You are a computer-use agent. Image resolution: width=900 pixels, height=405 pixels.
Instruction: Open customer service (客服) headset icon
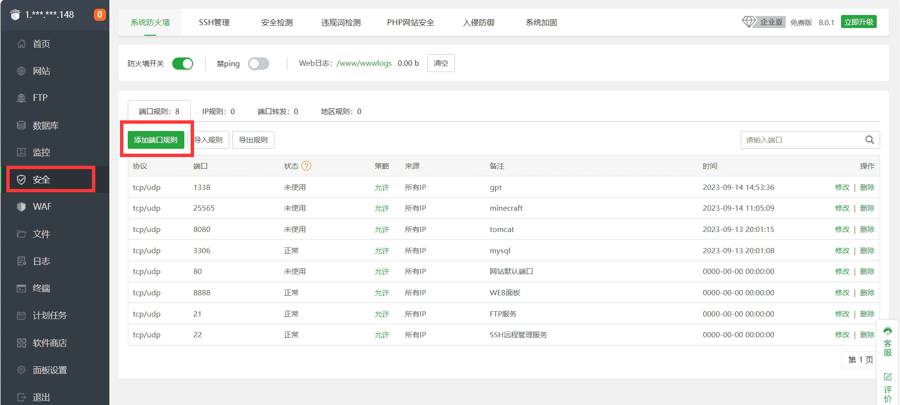[x=887, y=331]
